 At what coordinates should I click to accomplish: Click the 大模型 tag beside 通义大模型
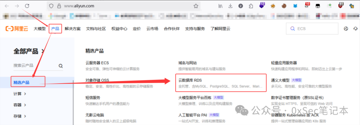point(296,80)
